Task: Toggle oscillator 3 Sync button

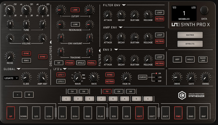Action: click(43, 57)
